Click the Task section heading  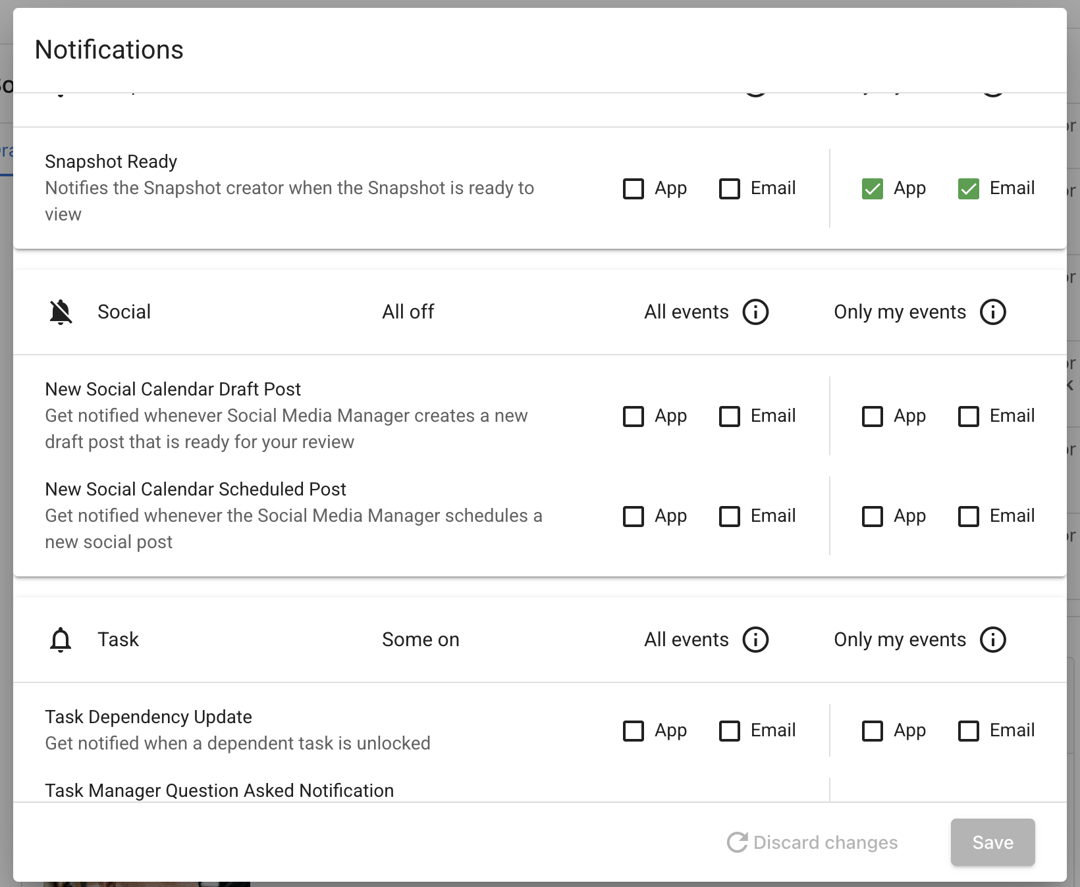tap(118, 640)
